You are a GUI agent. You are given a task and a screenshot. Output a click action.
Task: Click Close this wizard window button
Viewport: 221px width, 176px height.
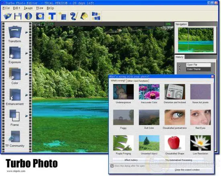tap(187, 170)
